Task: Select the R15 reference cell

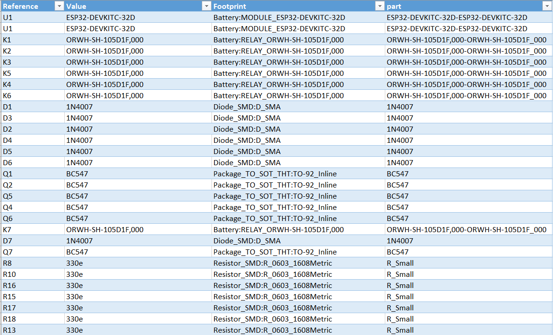Action: click(x=33, y=296)
